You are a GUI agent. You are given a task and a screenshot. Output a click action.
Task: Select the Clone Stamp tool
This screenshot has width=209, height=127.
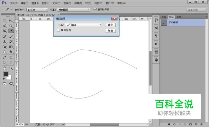5,42
